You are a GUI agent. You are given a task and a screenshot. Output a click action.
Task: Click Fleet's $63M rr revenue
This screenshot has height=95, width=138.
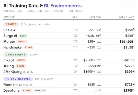click(x=94, y=85)
